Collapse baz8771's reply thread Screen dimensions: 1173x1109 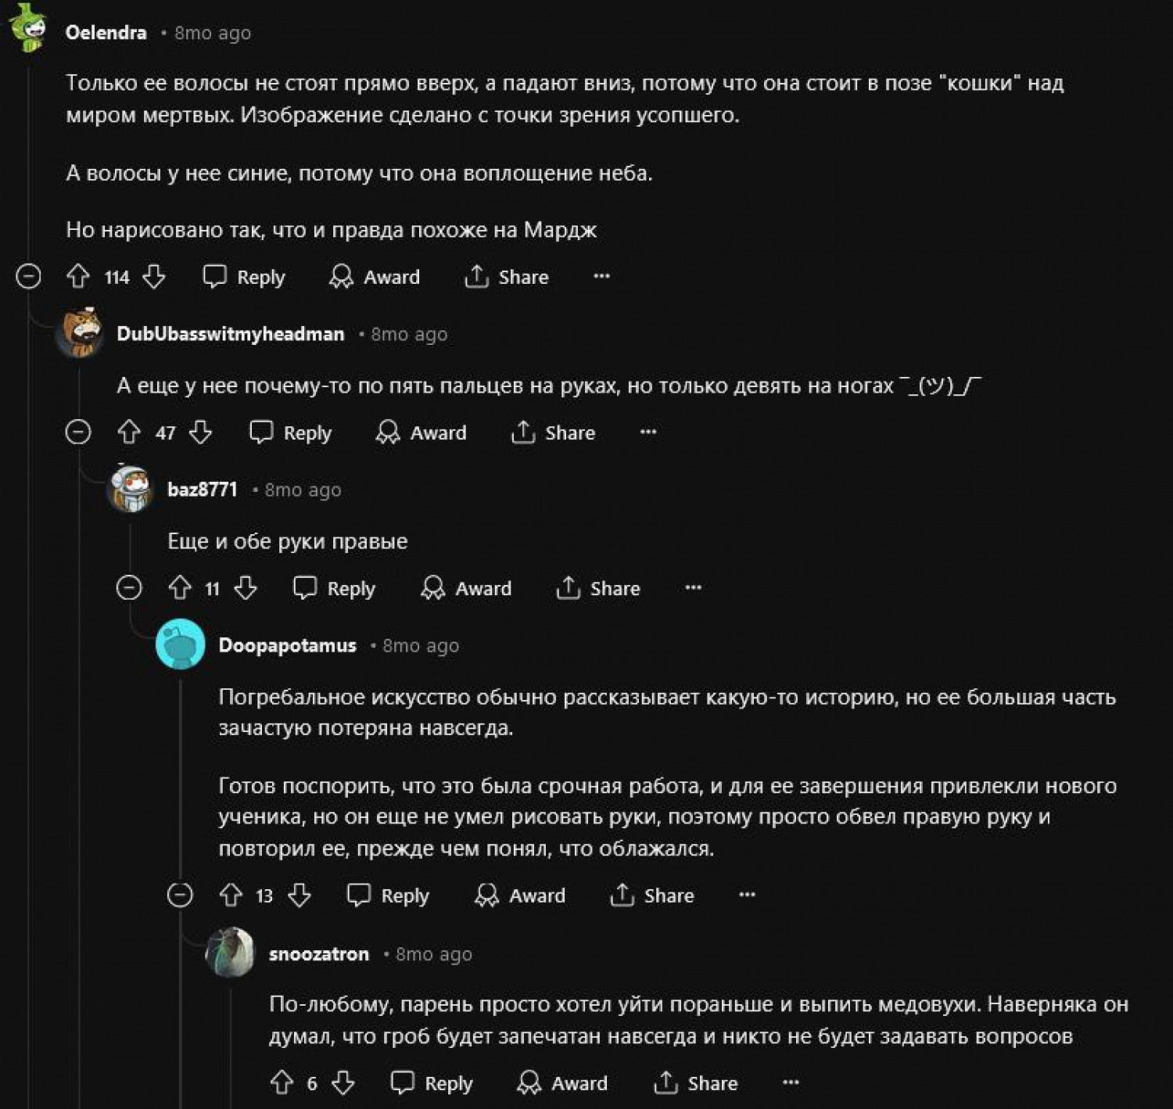click(x=129, y=587)
